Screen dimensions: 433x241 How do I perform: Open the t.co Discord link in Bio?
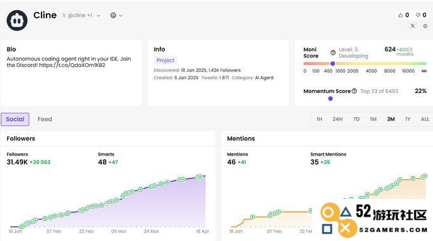pyautogui.click(x=72, y=65)
